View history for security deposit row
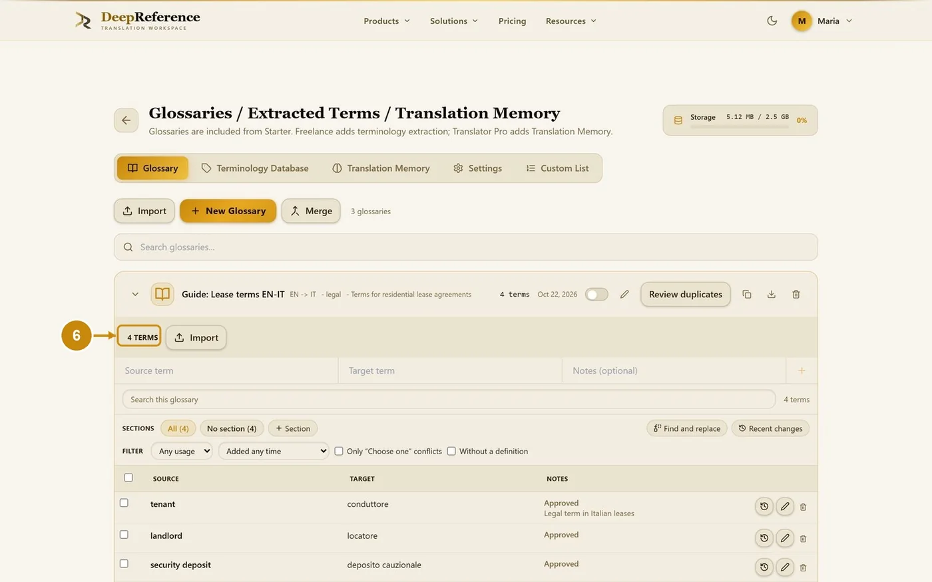The width and height of the screenshot is (932, 582). tap(764, 567)
